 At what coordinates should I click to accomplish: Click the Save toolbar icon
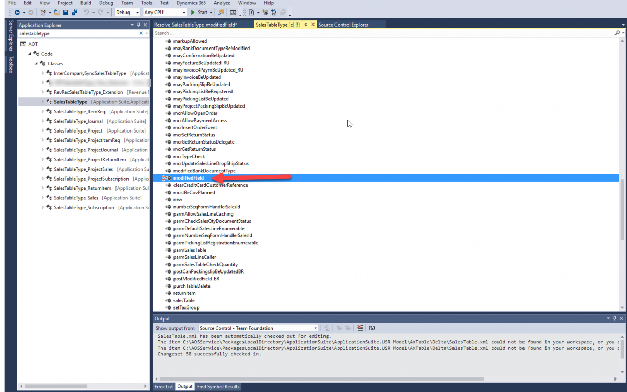tap(66, 12)
